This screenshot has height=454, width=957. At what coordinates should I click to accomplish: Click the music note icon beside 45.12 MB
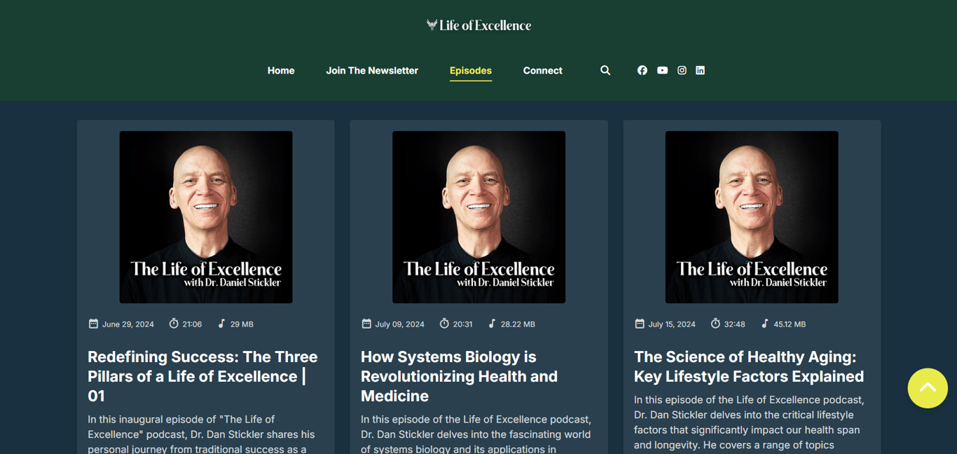click(x=765, y=324)
